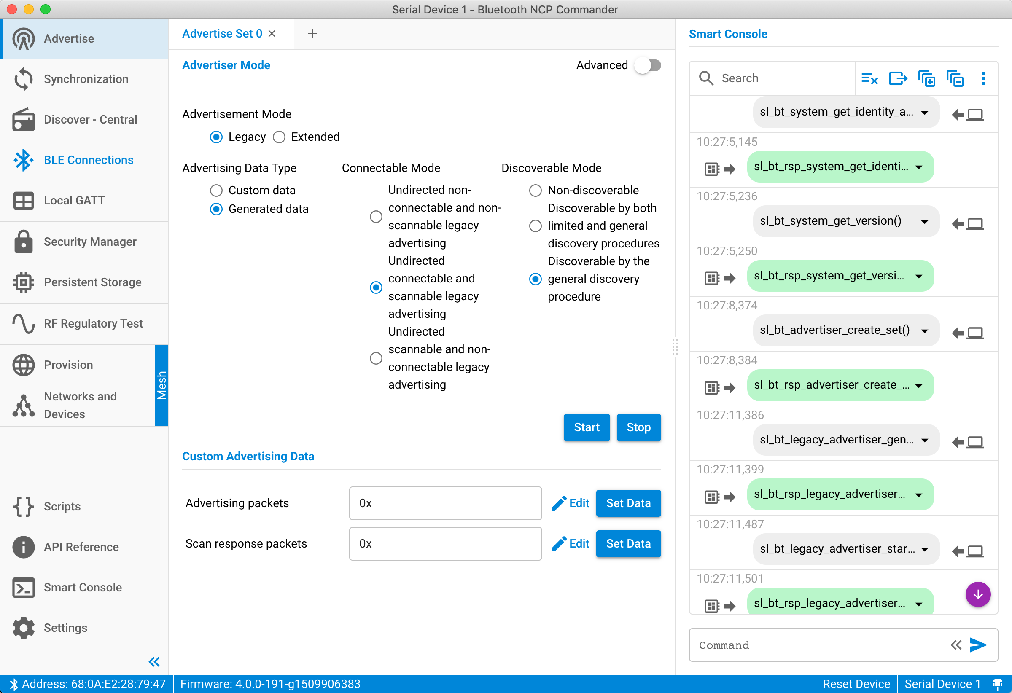Open the Local GATT table icon

click(24, 201)
